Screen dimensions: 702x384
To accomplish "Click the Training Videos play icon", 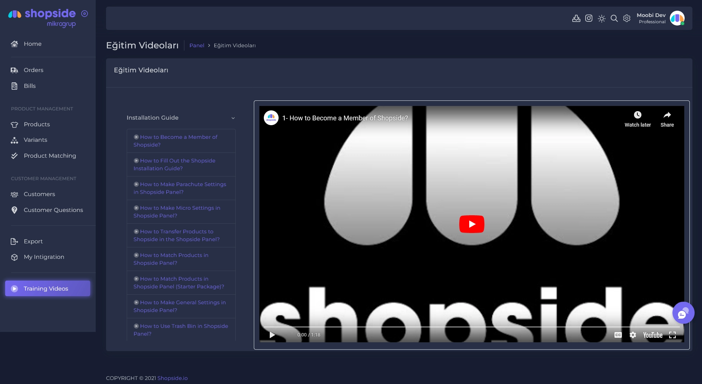I will [14, 289].
